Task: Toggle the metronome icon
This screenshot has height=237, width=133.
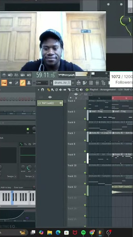Action: point(4,75)
